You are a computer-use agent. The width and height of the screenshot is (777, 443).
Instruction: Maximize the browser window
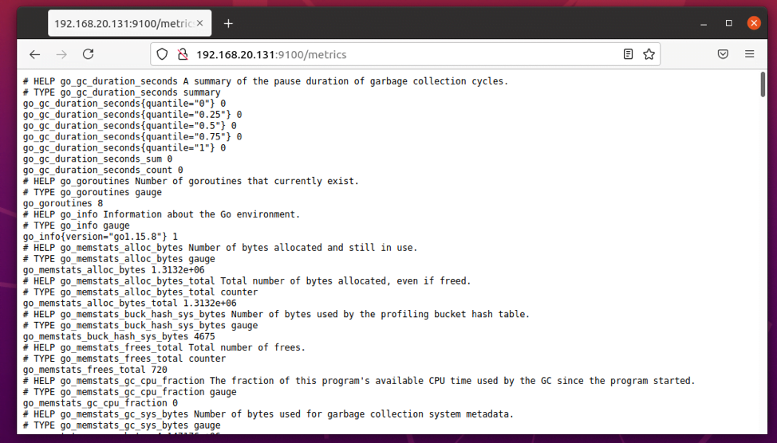(728, 23)
